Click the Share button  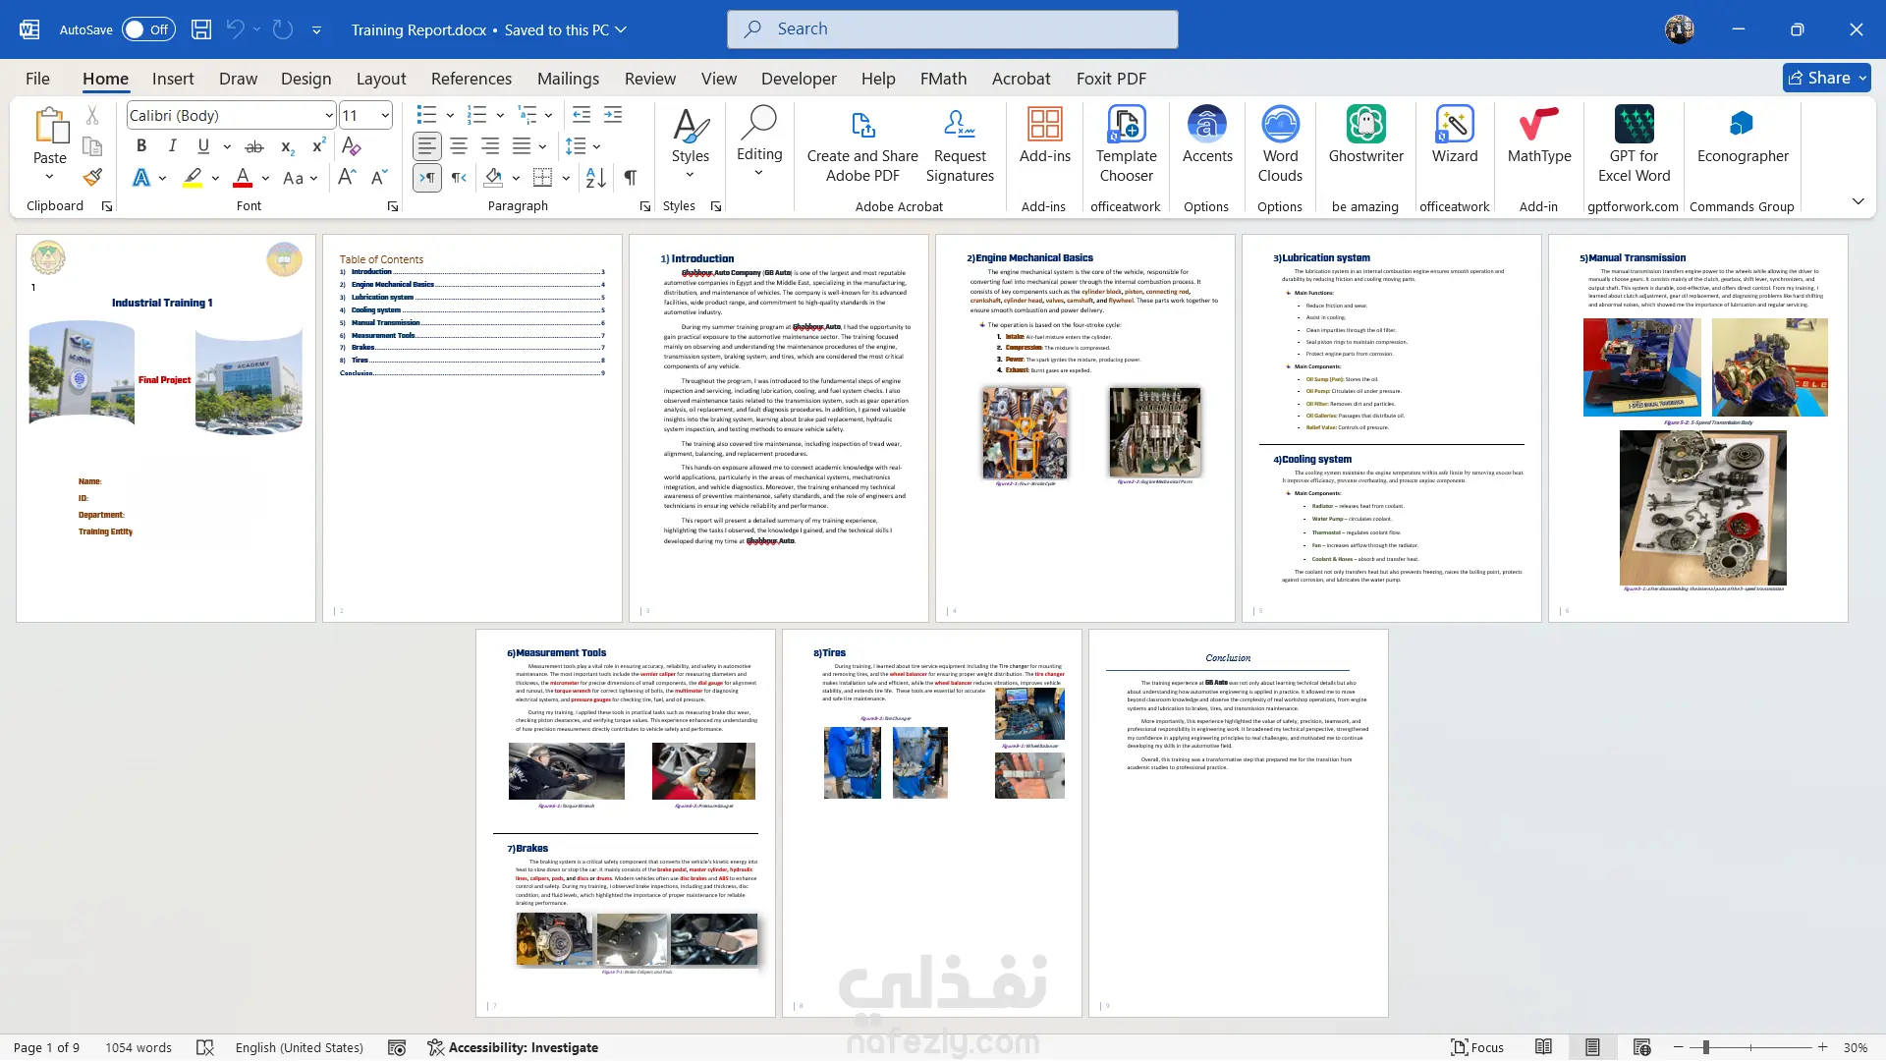(x=1826, y=78)
